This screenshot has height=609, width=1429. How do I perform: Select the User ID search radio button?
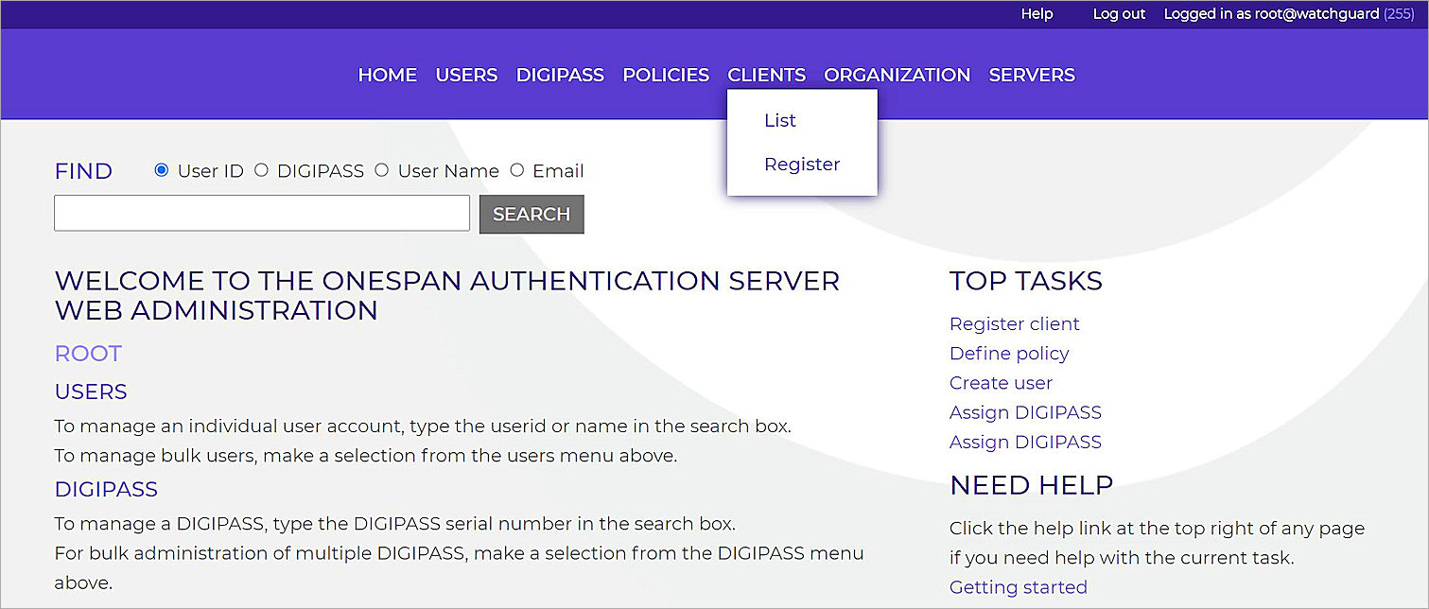pyautogui.click(x=161, y=170)
